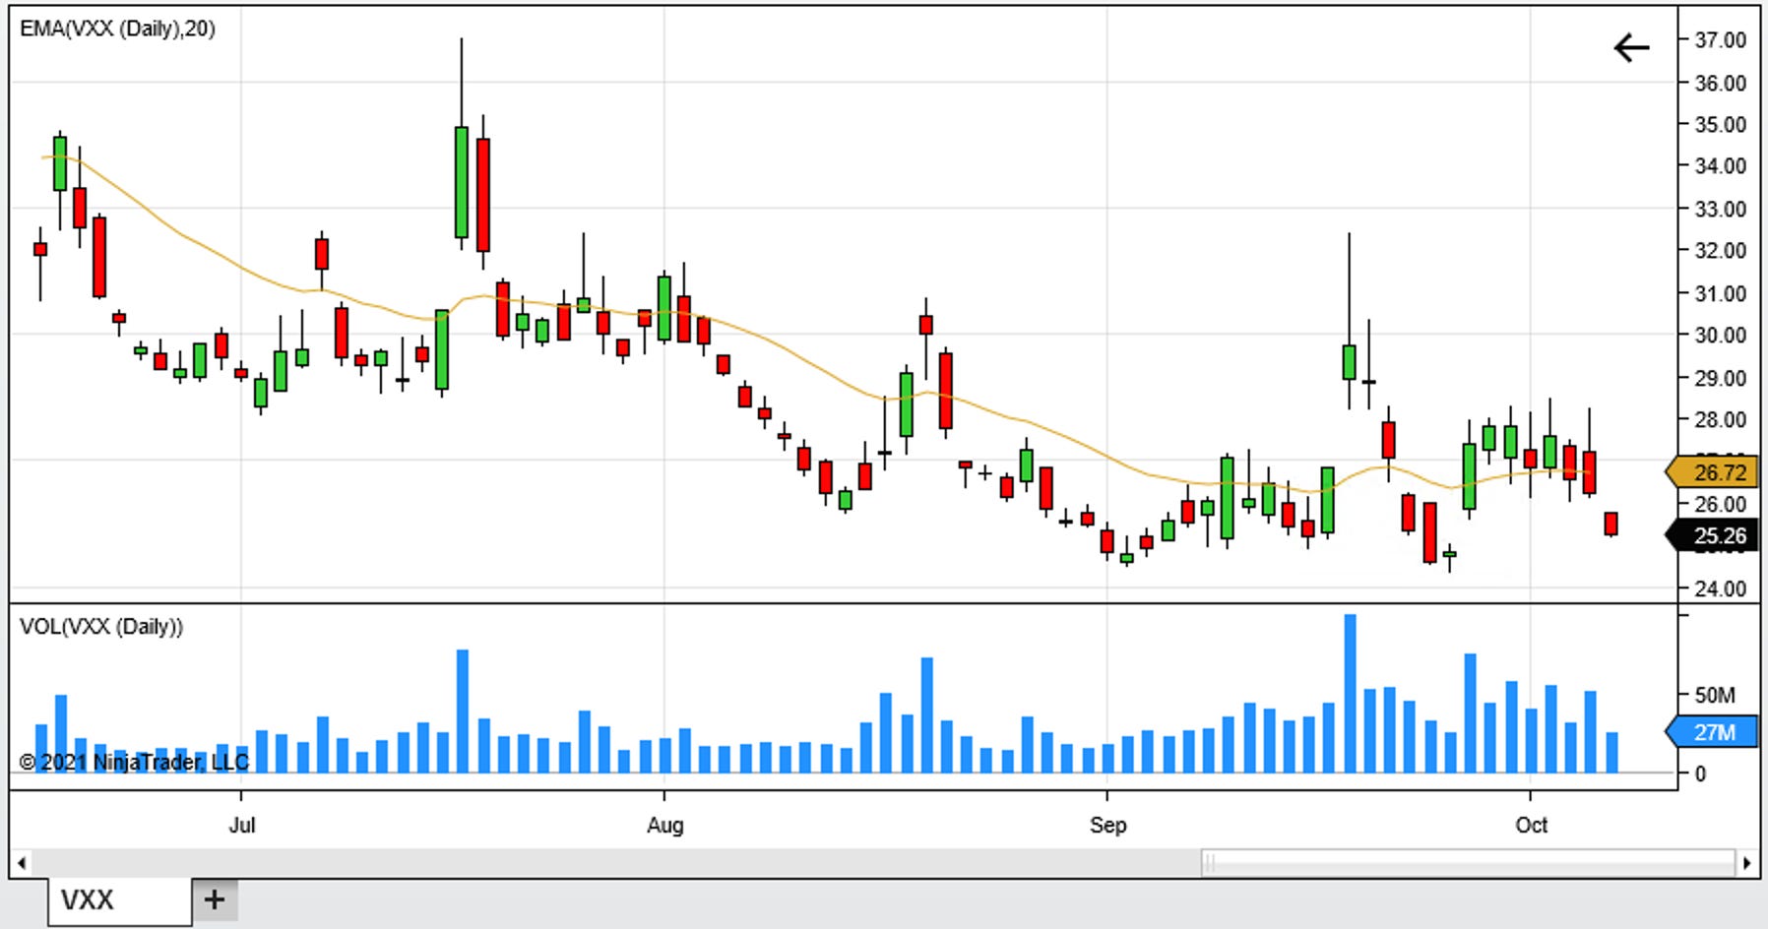This screenshot has width=1768, height=929.
Task: Click the 24.00 price axis label
Action: click(1720, 588)
